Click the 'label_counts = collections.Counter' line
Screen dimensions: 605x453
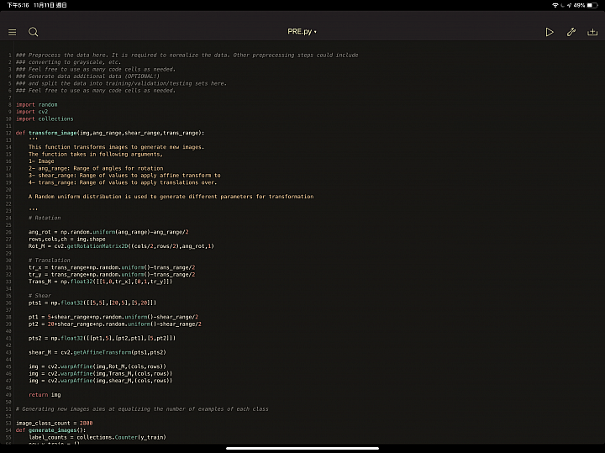click(97, 438)
